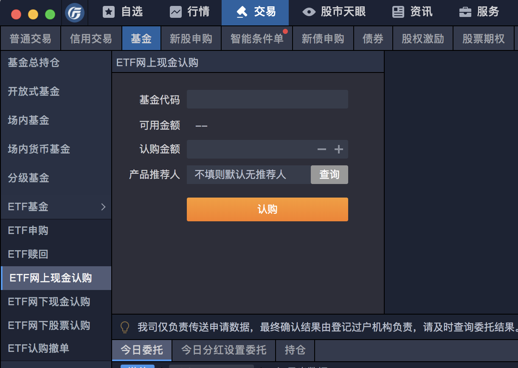The width and height of the screenshot is (518, 368).
Task: Open the 自选 watchlist star icon
Action: click(x=109, y=12)
